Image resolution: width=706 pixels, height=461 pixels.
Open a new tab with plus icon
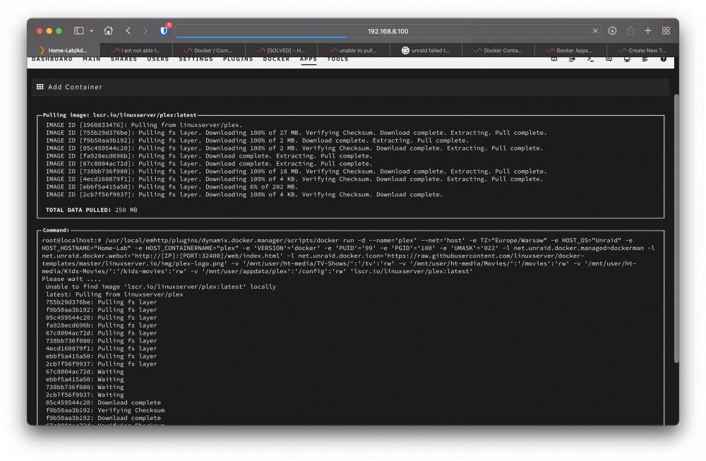pyautogui.click(x=648, y=30)
